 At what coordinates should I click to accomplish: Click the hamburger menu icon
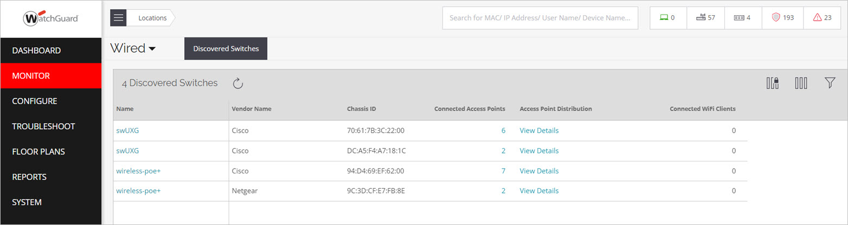pyautogui.click(x=118, y=18)
